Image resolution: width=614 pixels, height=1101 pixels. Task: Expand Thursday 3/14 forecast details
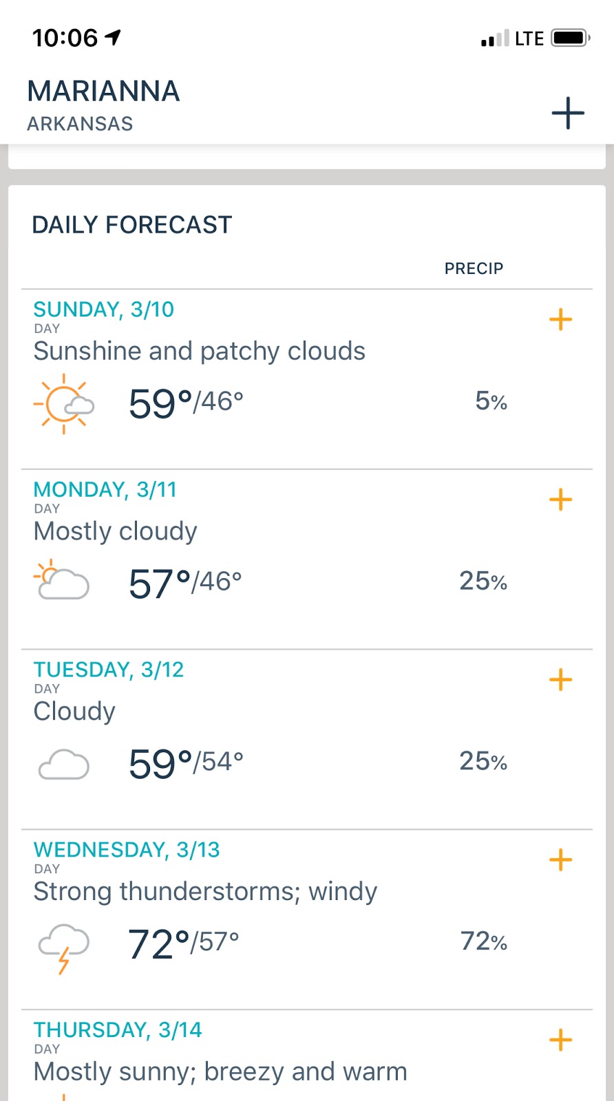(x=560, y=1040)
